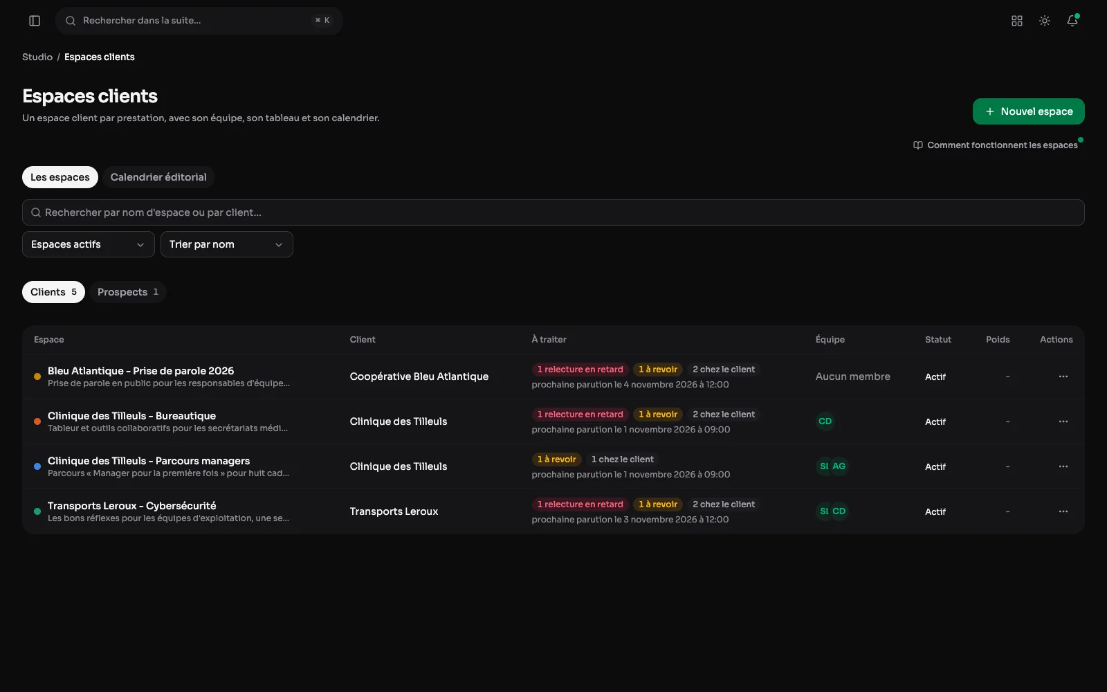Select the Clients tab
Screen dimensions: 1107x692
[53, 292]
